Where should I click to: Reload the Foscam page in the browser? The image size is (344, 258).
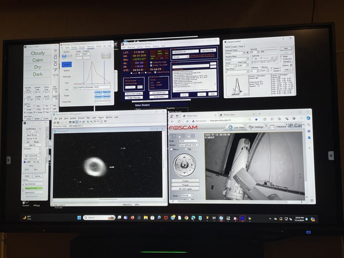(179, 121)
